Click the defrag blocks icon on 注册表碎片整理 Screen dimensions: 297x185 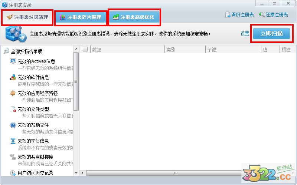[62, 17]
